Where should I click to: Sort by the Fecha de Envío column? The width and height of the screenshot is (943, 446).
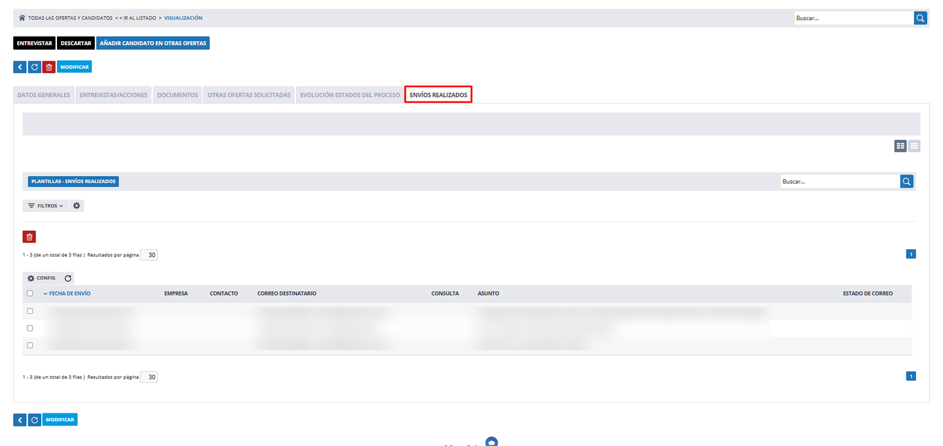69,294
